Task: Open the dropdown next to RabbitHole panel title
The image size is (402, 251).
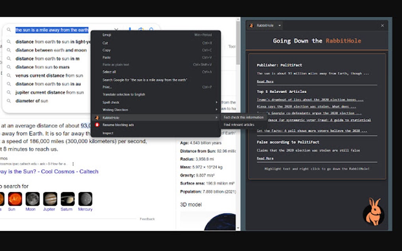Action: tap(279, 25)
